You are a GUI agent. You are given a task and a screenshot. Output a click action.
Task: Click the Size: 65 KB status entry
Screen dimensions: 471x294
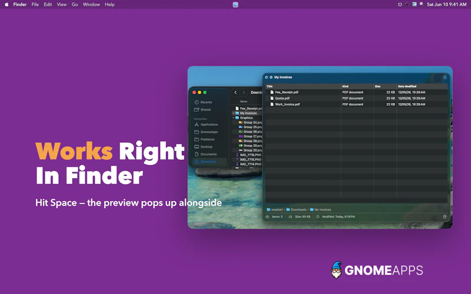click(300, 216)
